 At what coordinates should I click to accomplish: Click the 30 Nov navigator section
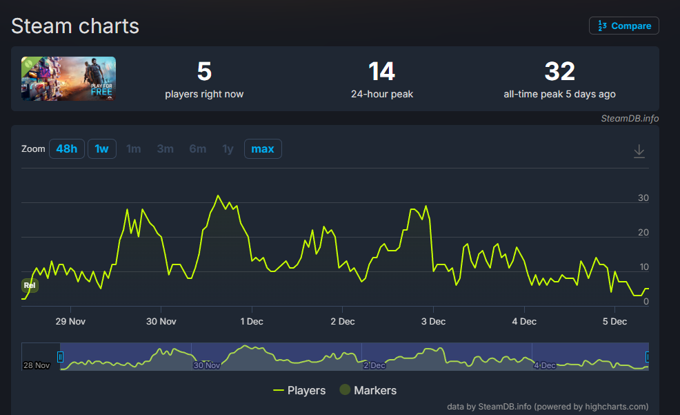pyautogui.click(x=207, y=365)
